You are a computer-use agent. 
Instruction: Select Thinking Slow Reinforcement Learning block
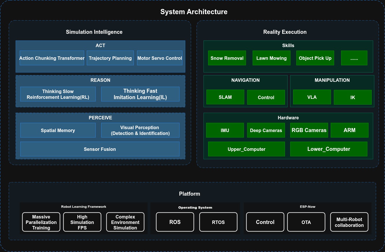58,94
